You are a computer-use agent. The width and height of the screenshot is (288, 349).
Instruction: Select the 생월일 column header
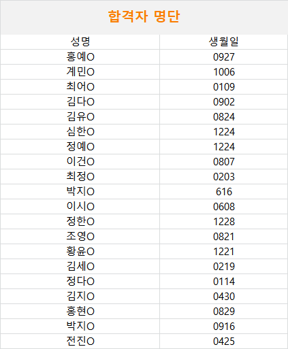pyautogui.click(x=224, y=41)
